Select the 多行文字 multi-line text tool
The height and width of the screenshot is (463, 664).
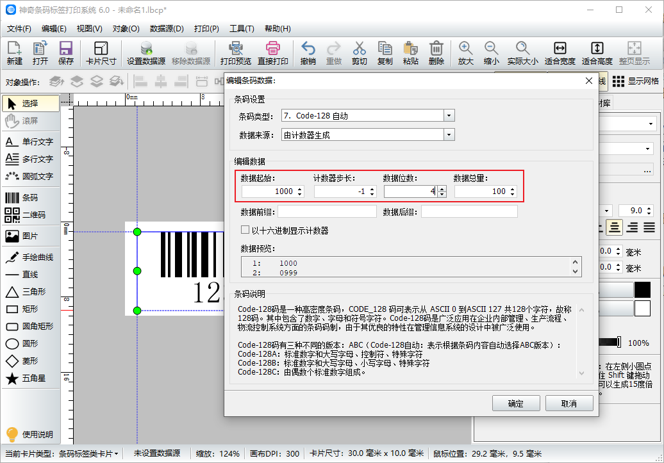[31, 159]
